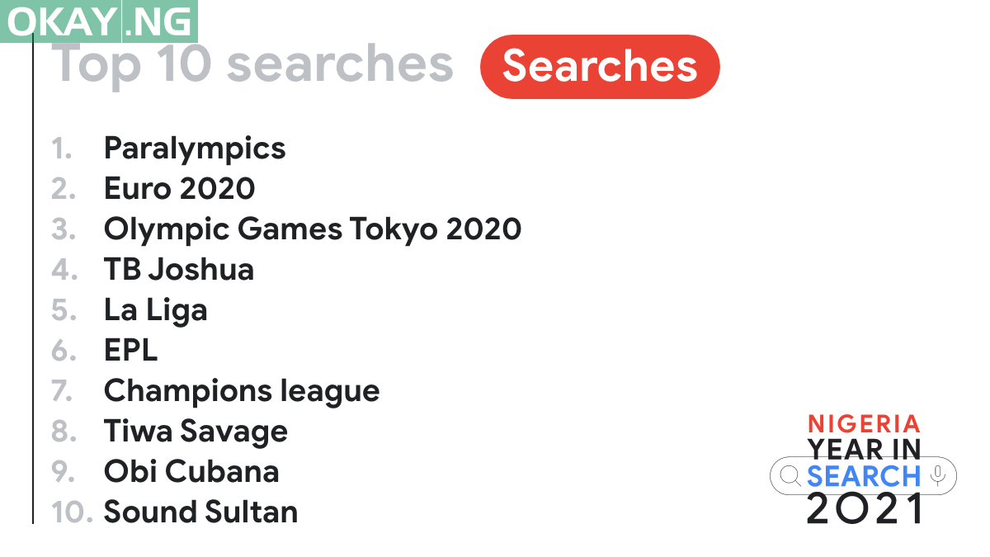Open the Euro 2020 list item

pyautogui.click(x=179, y=189)
